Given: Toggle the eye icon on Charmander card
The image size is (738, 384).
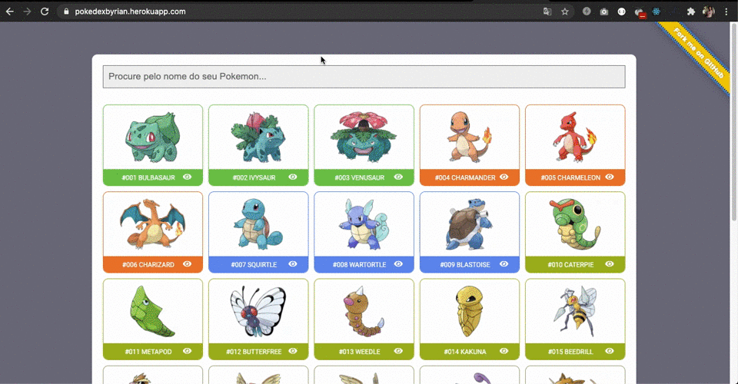Looking at the screenshot, I should 504,177.
